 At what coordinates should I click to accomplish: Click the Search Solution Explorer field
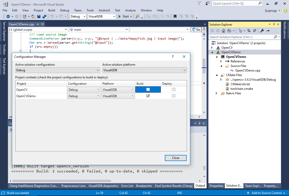coord(241,37)
